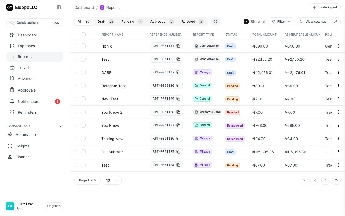Open the Filter dropdown
This screenshot has height=216, width=345.
[x=281, y=21]
